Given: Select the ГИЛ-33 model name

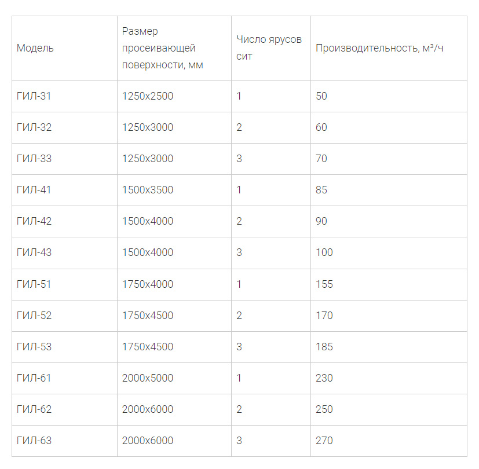Looking at the screenshot, I should pyautogui.click(x=34, y=159).
